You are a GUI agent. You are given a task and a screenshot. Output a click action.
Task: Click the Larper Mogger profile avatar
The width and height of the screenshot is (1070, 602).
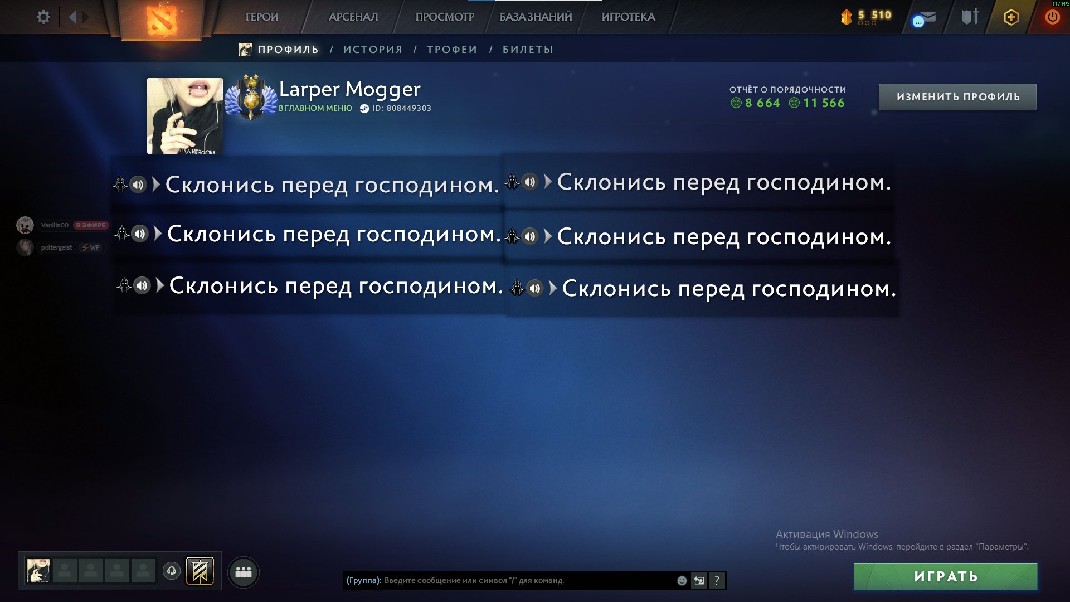184,116
